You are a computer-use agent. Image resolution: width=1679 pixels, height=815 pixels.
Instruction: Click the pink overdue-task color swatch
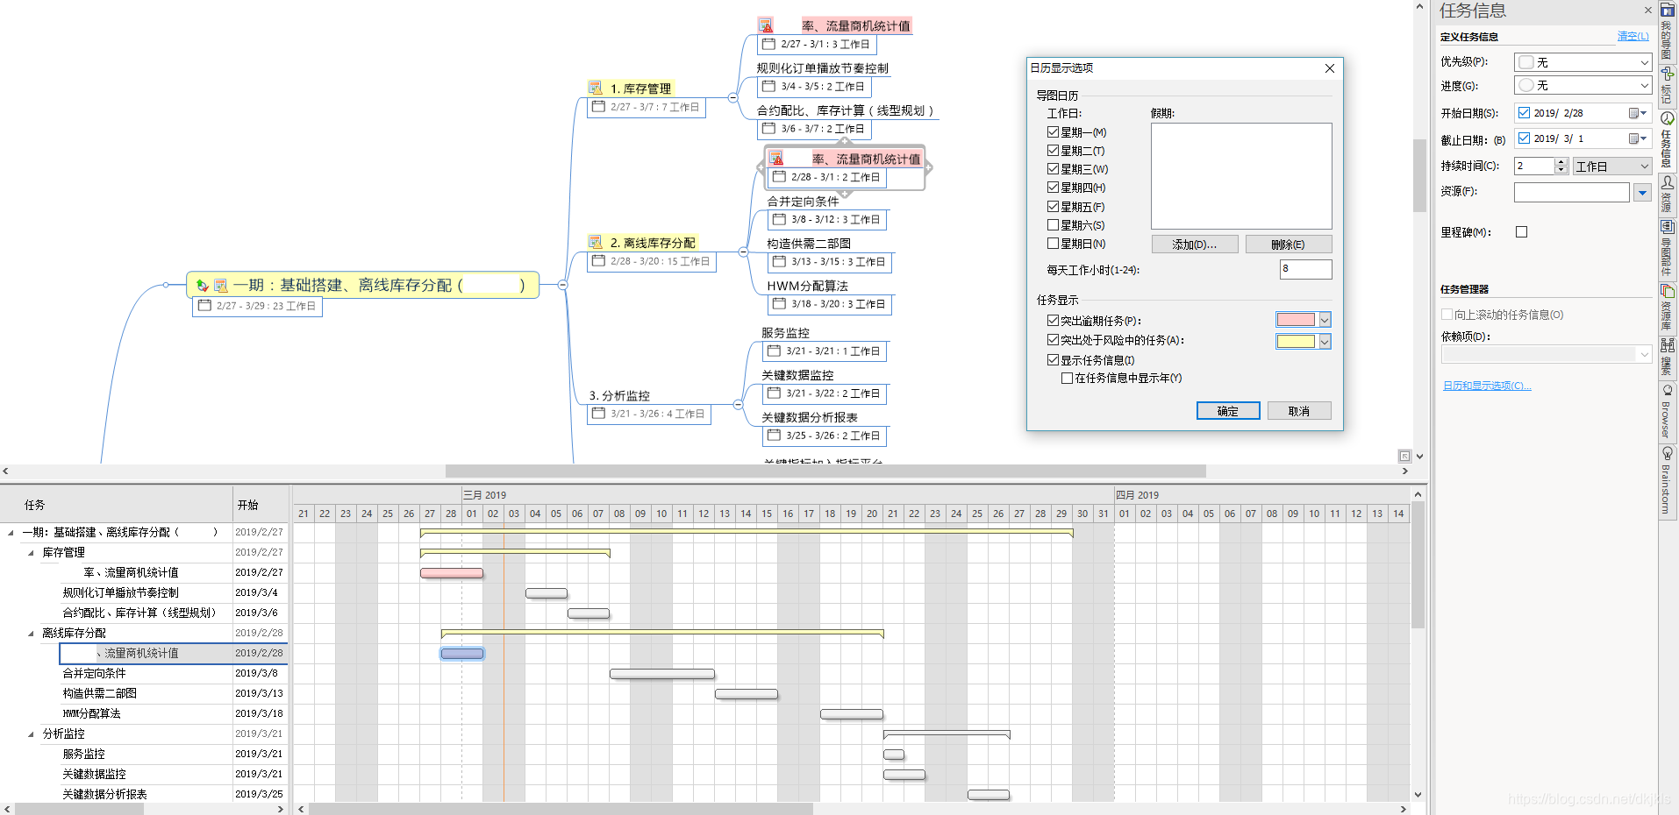(x=1296, y=320)
